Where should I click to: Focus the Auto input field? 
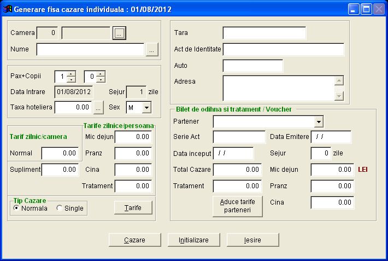(x=253, y=66)
